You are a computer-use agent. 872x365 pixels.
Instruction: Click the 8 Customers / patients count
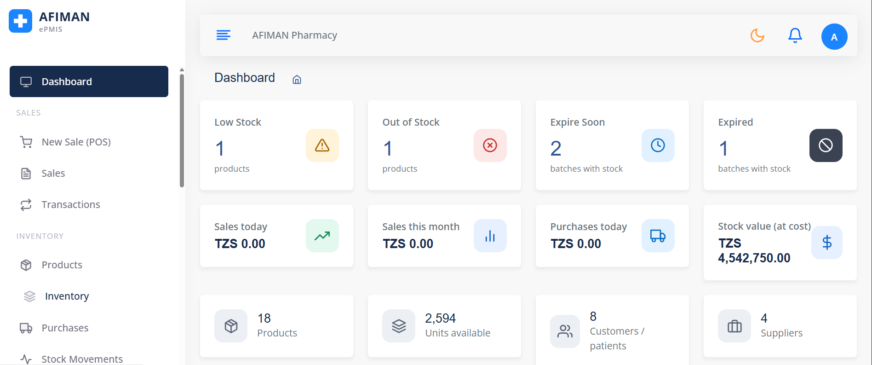click(x=593, y=316)
